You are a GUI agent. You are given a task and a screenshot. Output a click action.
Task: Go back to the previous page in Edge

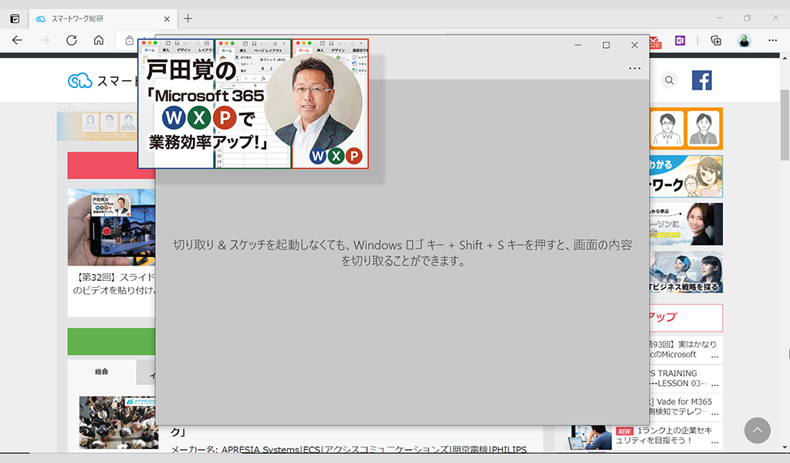[17, 40]
